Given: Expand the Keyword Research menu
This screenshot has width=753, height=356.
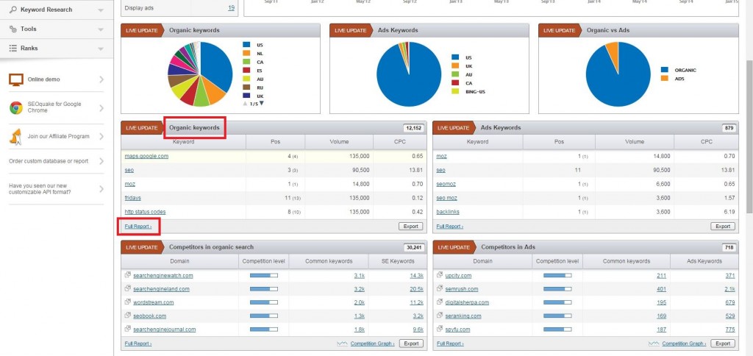Looking at the screenshot, I should 100,10.
